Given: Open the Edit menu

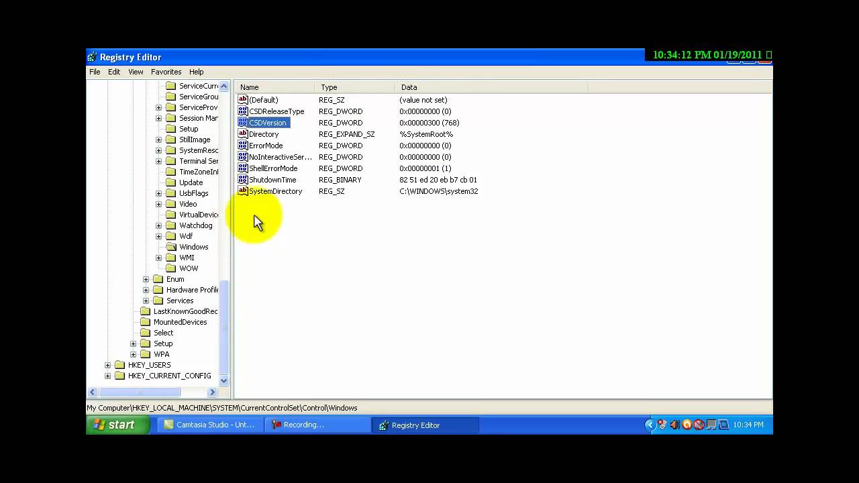Looking at the screenshot, I should (x=114, y=72).
